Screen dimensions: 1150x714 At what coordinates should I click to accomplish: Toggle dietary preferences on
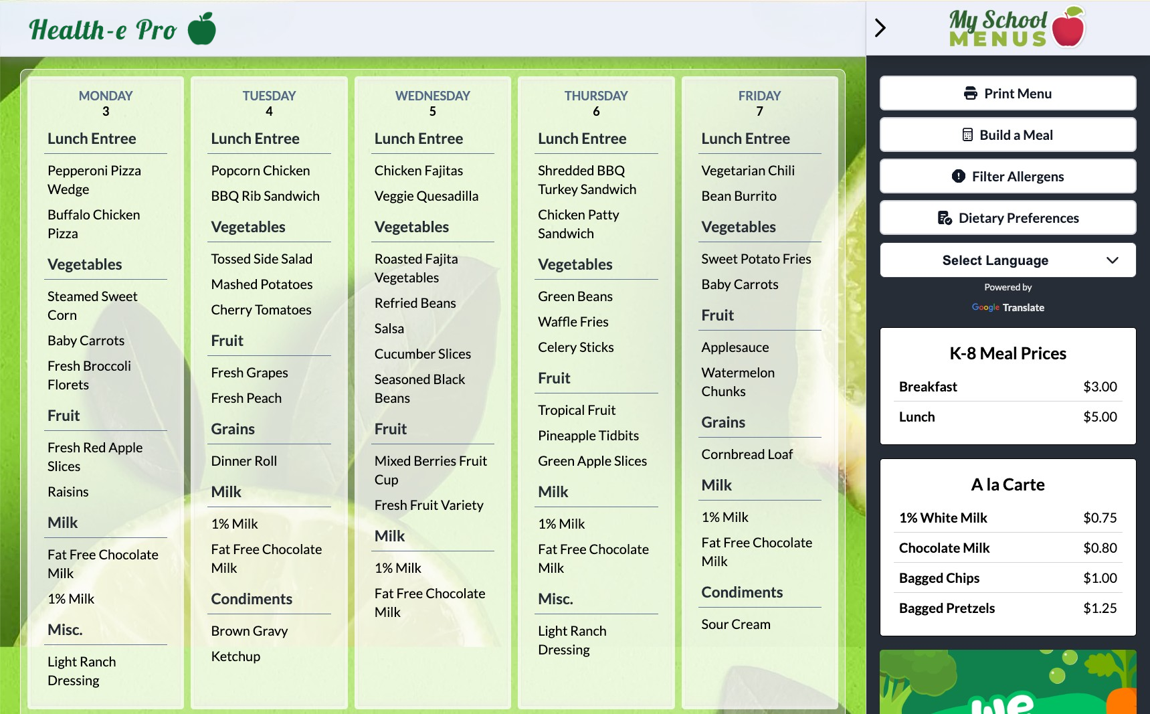pyautogui.click(x=1008, y=217)
